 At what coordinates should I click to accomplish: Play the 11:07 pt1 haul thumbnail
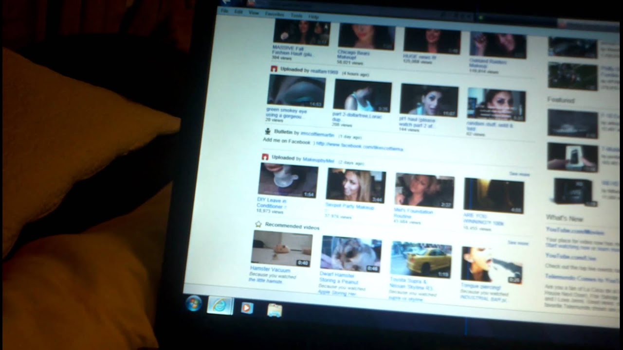click(429, 100)
